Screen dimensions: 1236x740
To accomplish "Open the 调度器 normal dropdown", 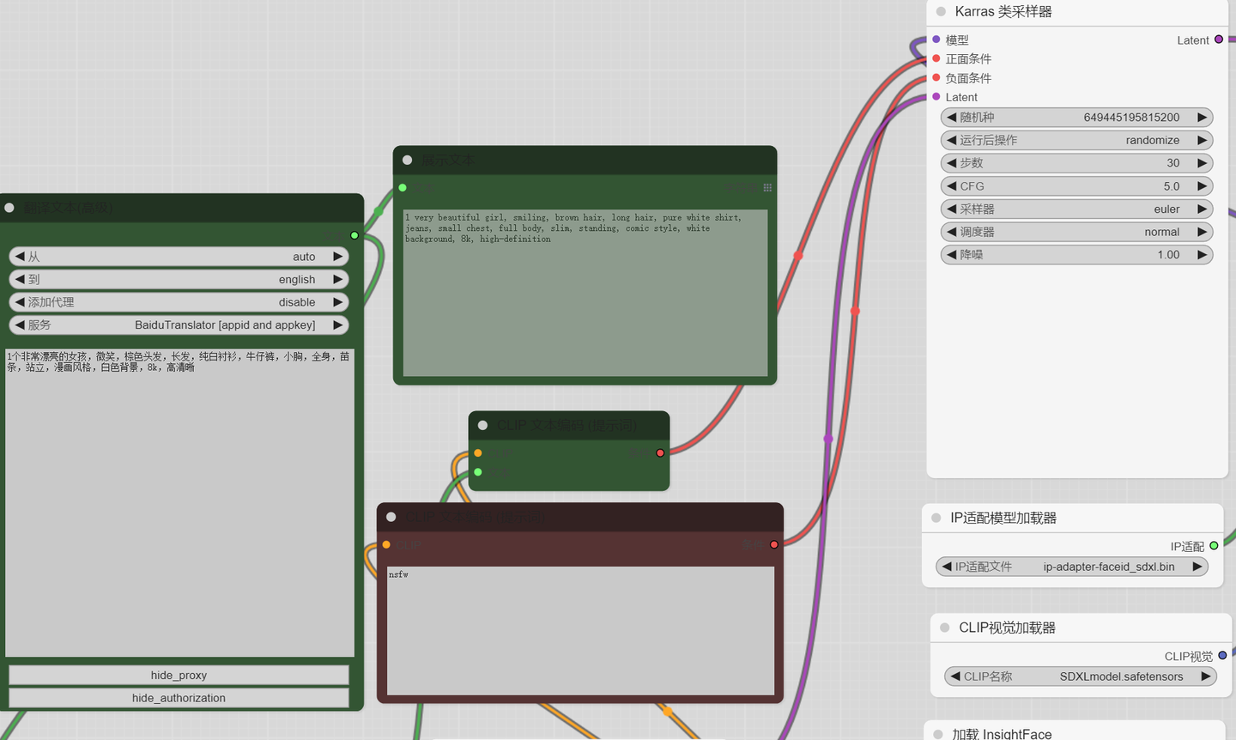I will 1076,232.
